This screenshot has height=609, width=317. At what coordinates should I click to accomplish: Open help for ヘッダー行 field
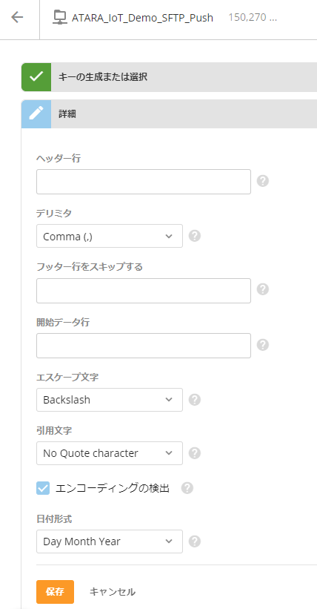(x=263, y=181)
